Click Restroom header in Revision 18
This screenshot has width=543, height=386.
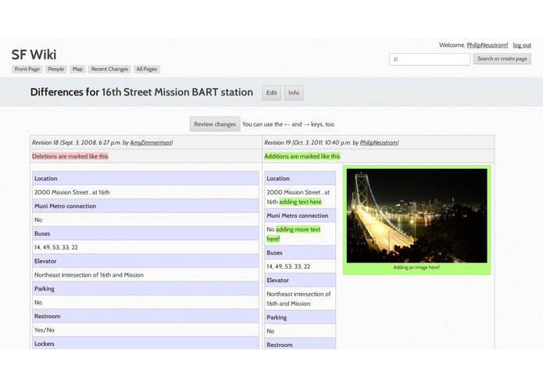click(145, 316)
